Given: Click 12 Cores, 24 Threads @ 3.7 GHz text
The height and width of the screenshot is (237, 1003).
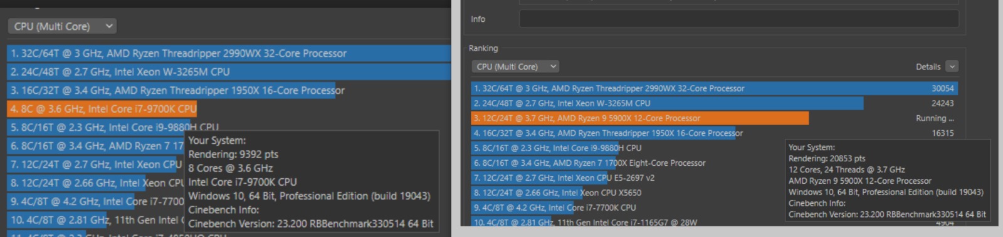Looking at the screenshot, I should (x=846, y=169).
